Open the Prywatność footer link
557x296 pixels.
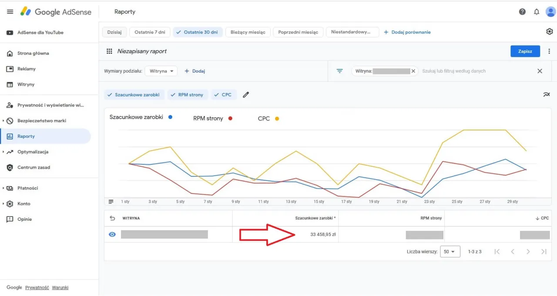pos(37,287)
